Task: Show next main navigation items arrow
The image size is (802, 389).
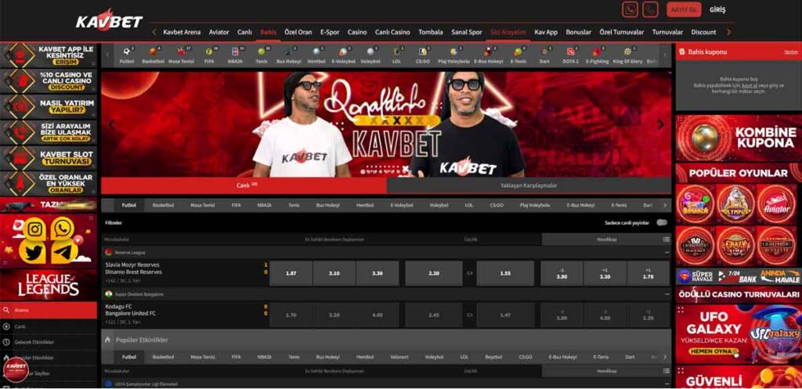Action: click(x=729, y=31)
